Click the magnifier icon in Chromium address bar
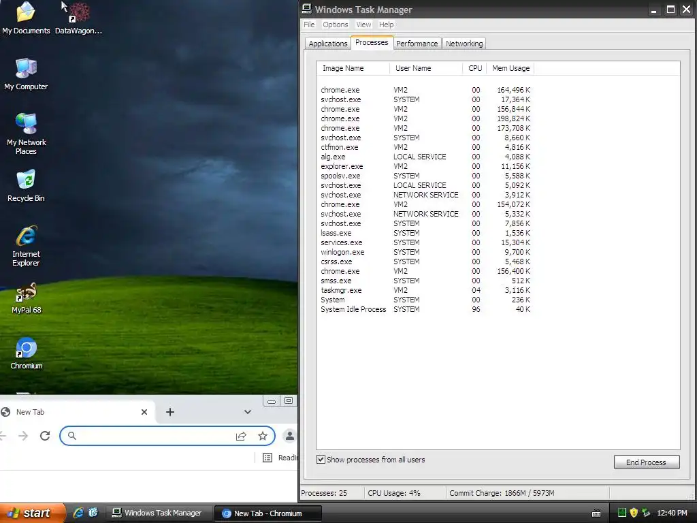697x523 pixels. [x=72, y=436]
